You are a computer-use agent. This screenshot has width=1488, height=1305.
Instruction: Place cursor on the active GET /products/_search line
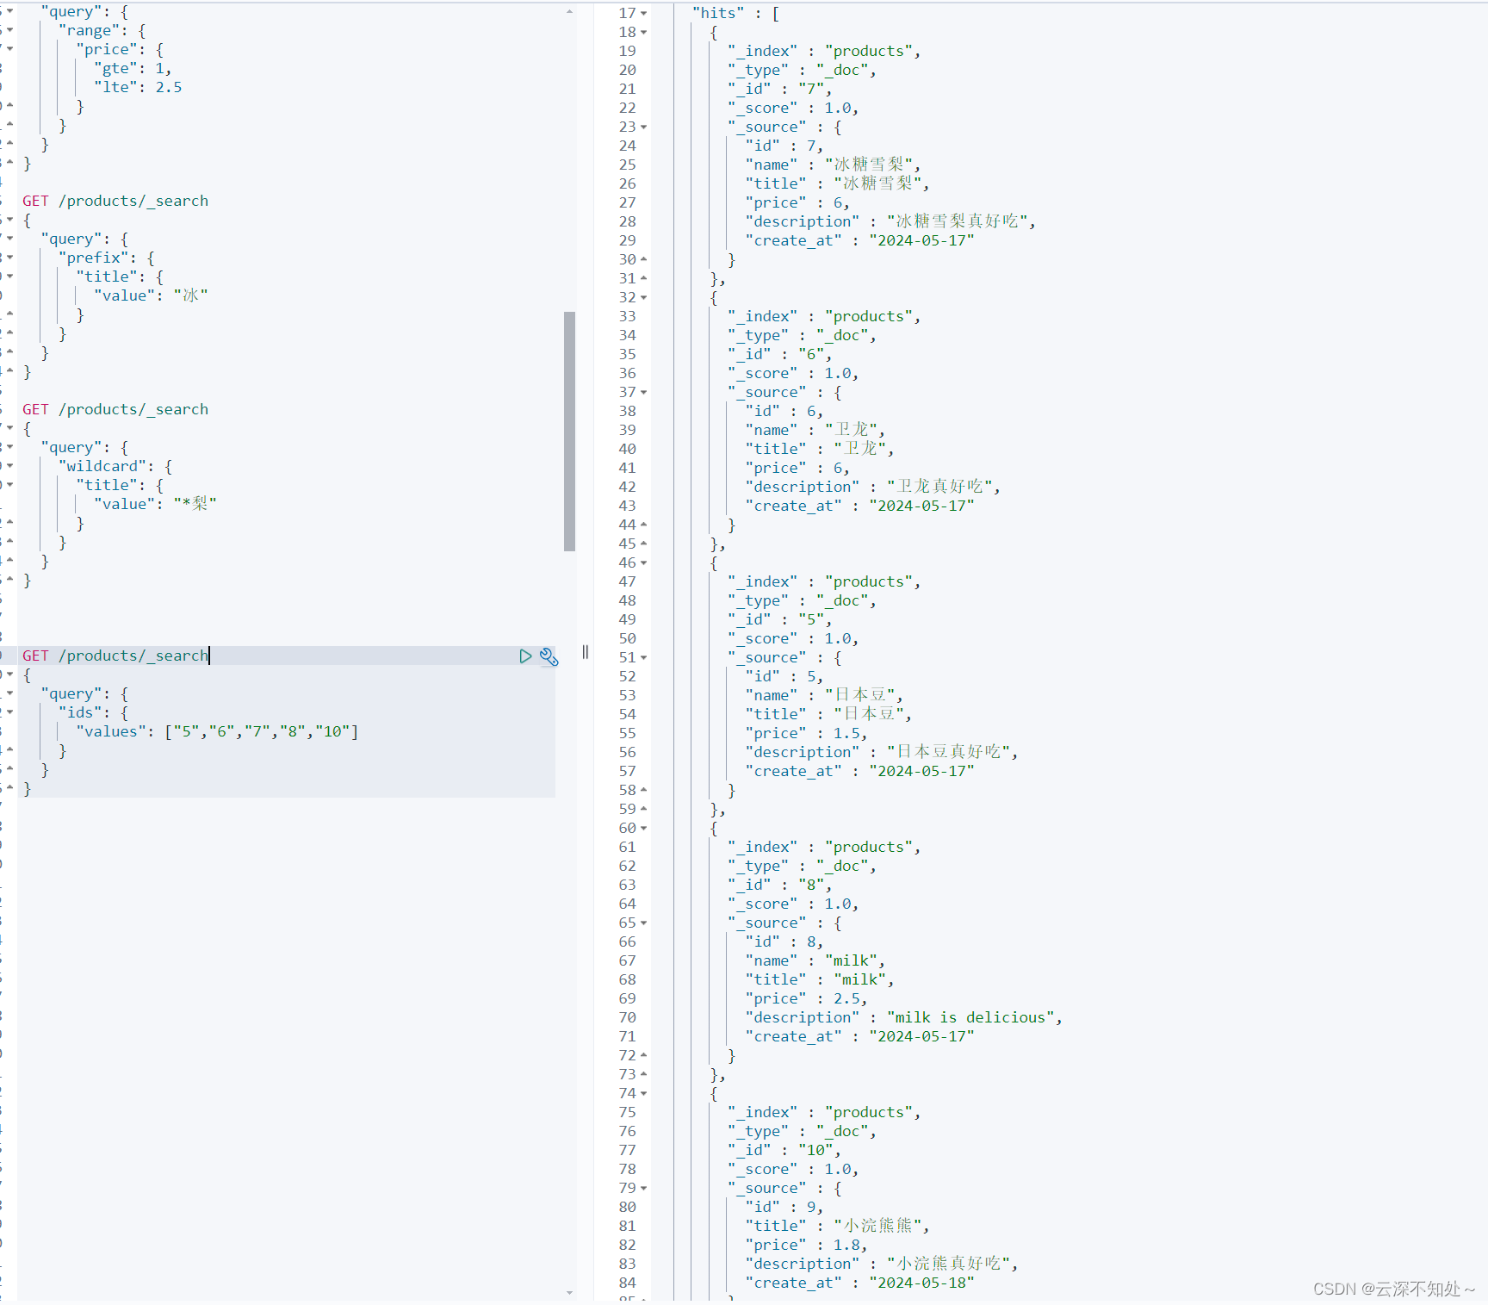click(x=115, y=656)
